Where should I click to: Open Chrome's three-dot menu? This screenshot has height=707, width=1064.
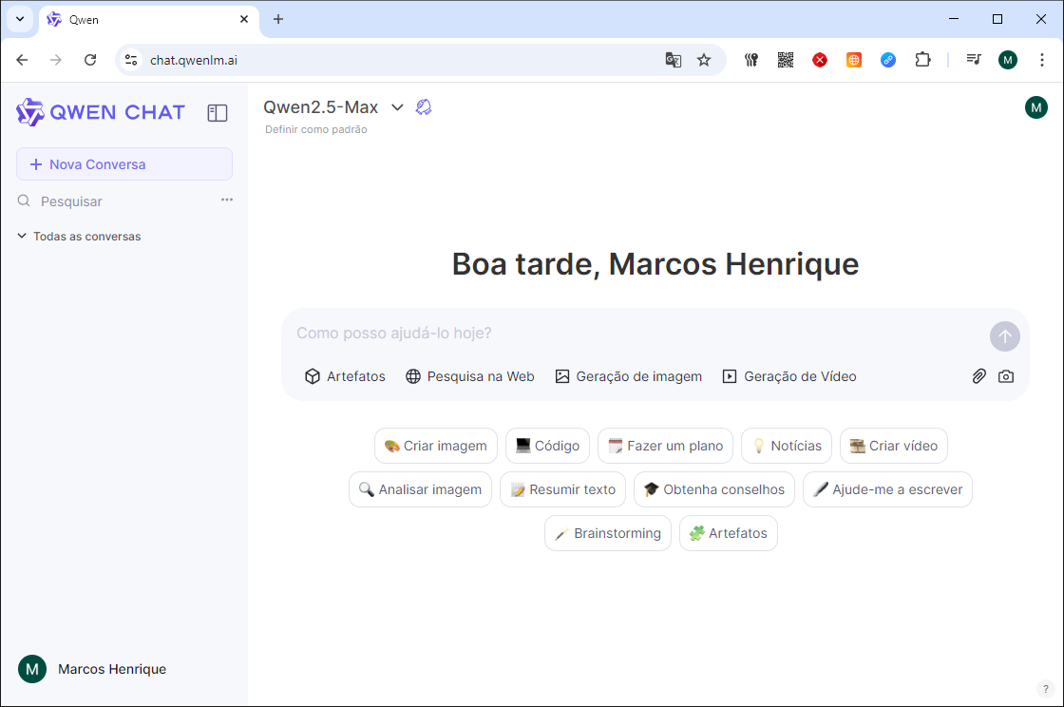1041,60
